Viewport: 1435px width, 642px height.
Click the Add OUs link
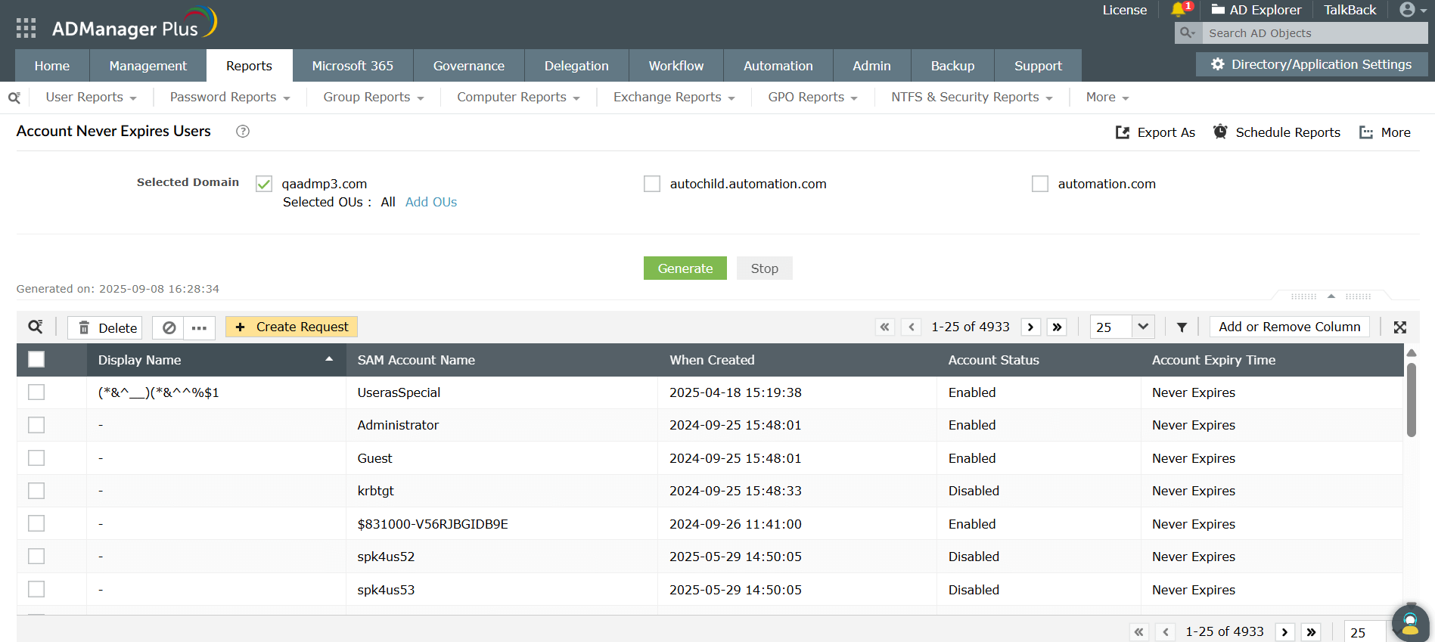point(431,202)
